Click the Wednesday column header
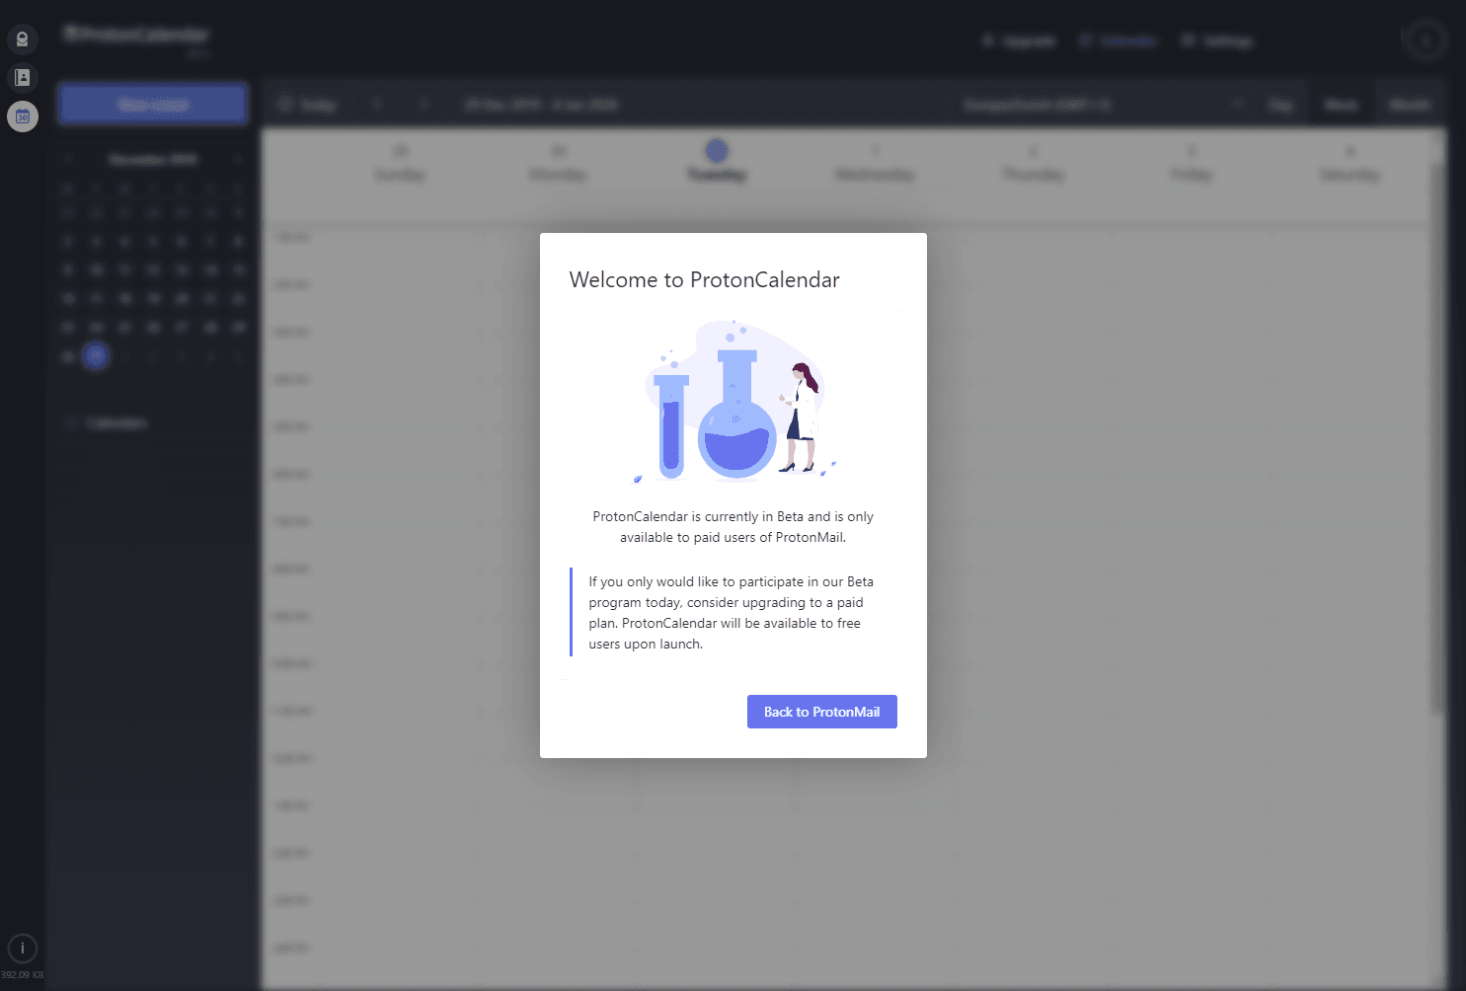The width and height of the screenshot is (1466, 991). click(x=875, y=163)
